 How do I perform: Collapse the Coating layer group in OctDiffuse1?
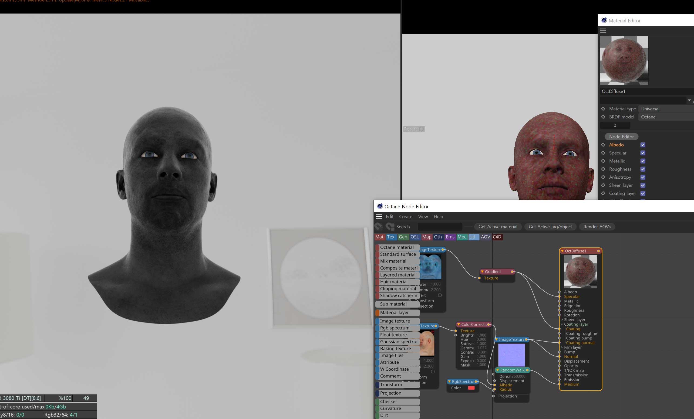(562, 324)
